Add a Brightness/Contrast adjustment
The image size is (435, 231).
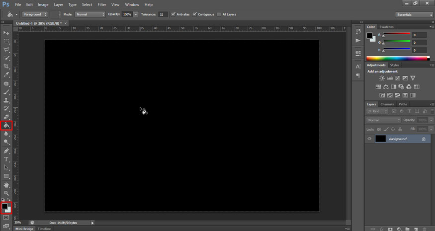(382, 78)
